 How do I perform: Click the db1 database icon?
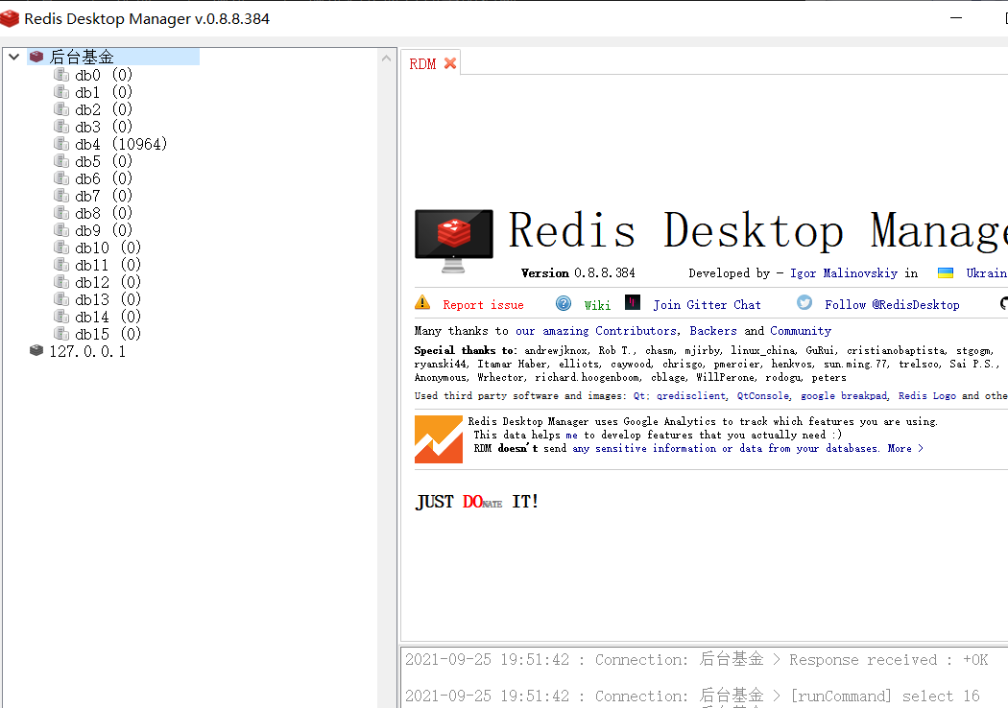click(x=61, y=92)
